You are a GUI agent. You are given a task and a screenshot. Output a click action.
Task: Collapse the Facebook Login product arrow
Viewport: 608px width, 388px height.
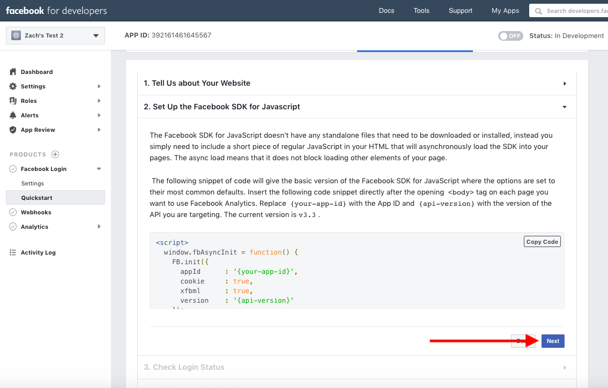point(99,169)
